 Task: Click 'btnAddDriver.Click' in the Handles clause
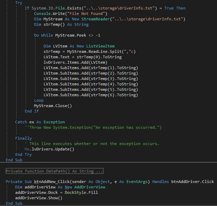click(x=193, y=182)
